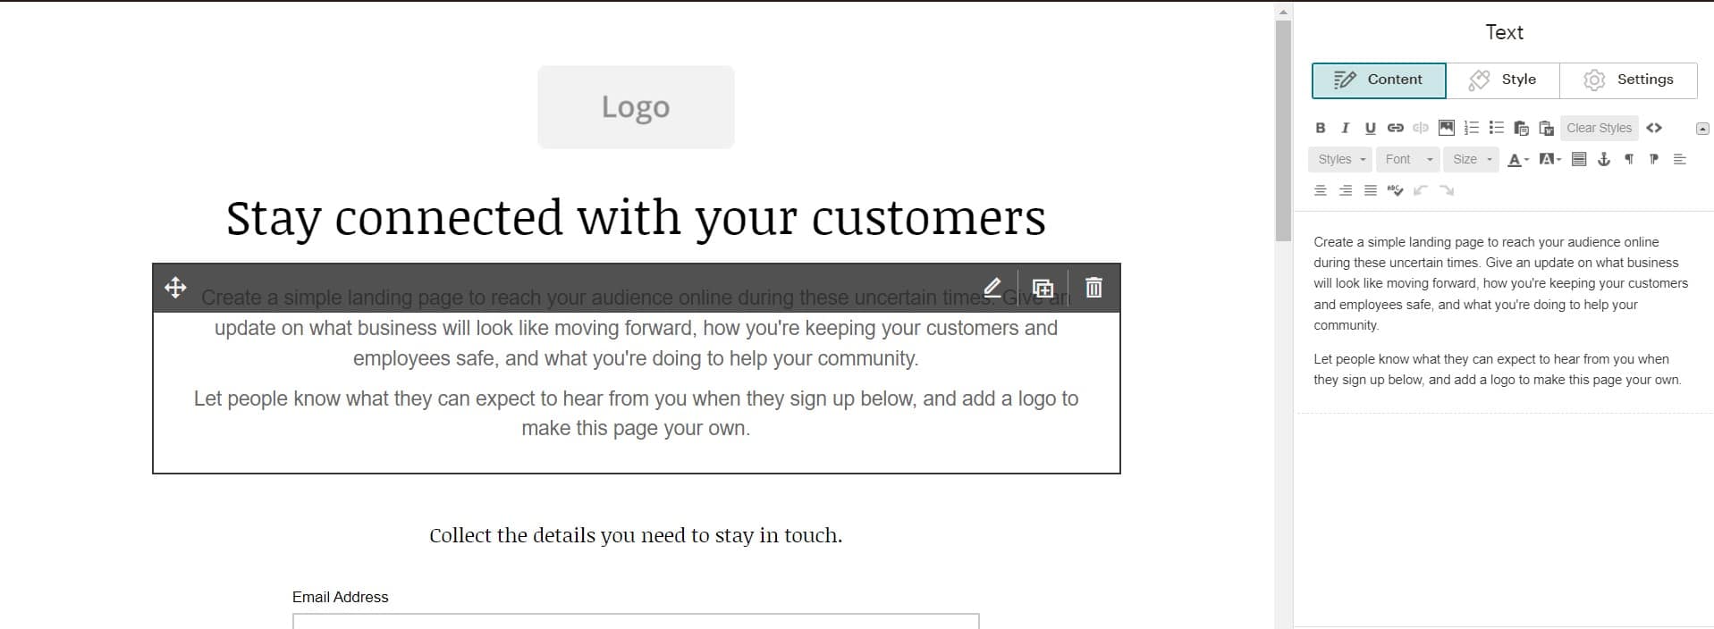Open the Settings tab

click(x=1629, y=80)
